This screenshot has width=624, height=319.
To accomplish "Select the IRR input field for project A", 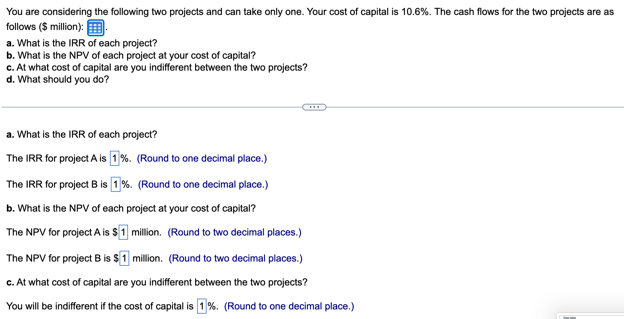I will coord(114,158).
